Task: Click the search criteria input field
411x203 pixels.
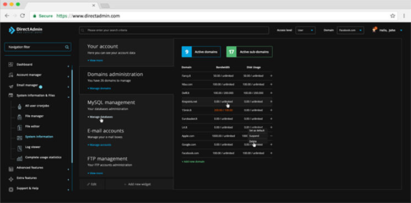Action: click(174, 30)
